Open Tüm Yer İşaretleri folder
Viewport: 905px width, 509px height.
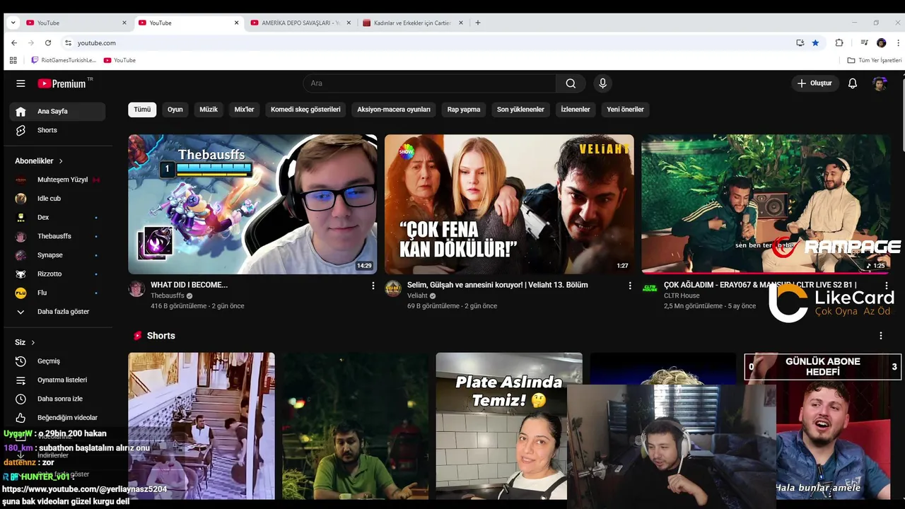(x=875, y=60)
